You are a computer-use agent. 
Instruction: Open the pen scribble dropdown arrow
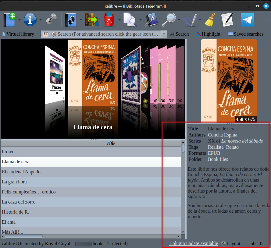click(200, 20)
